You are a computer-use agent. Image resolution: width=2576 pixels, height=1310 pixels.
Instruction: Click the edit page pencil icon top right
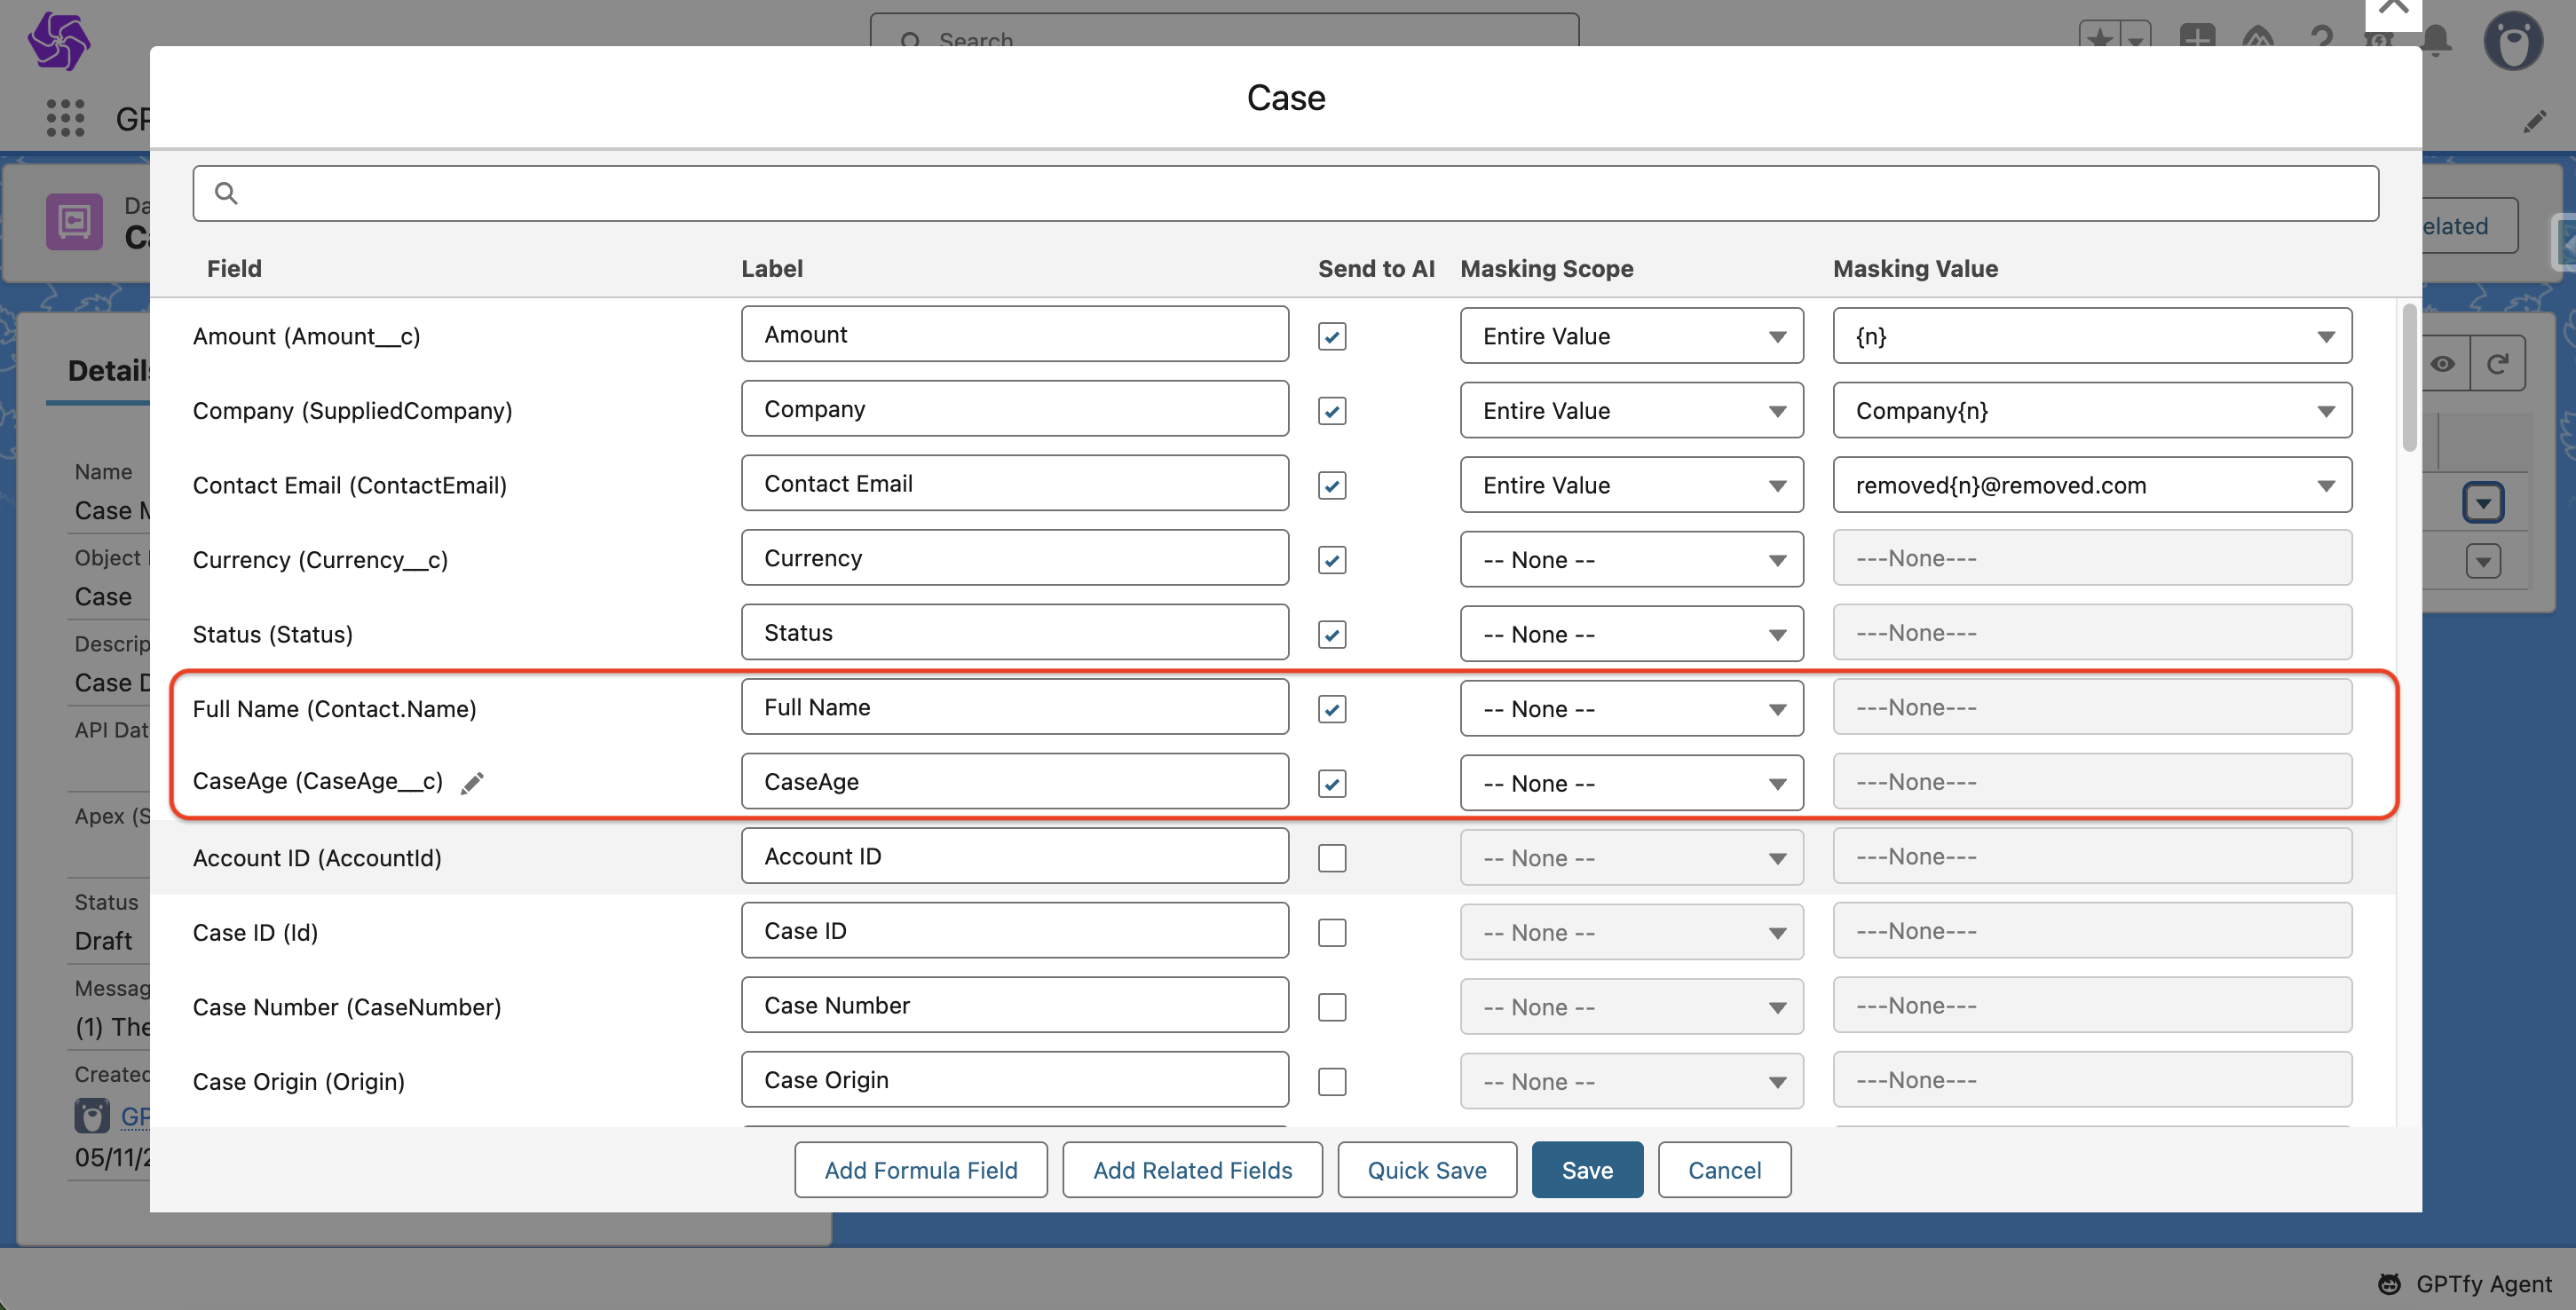coord(2534,122)
